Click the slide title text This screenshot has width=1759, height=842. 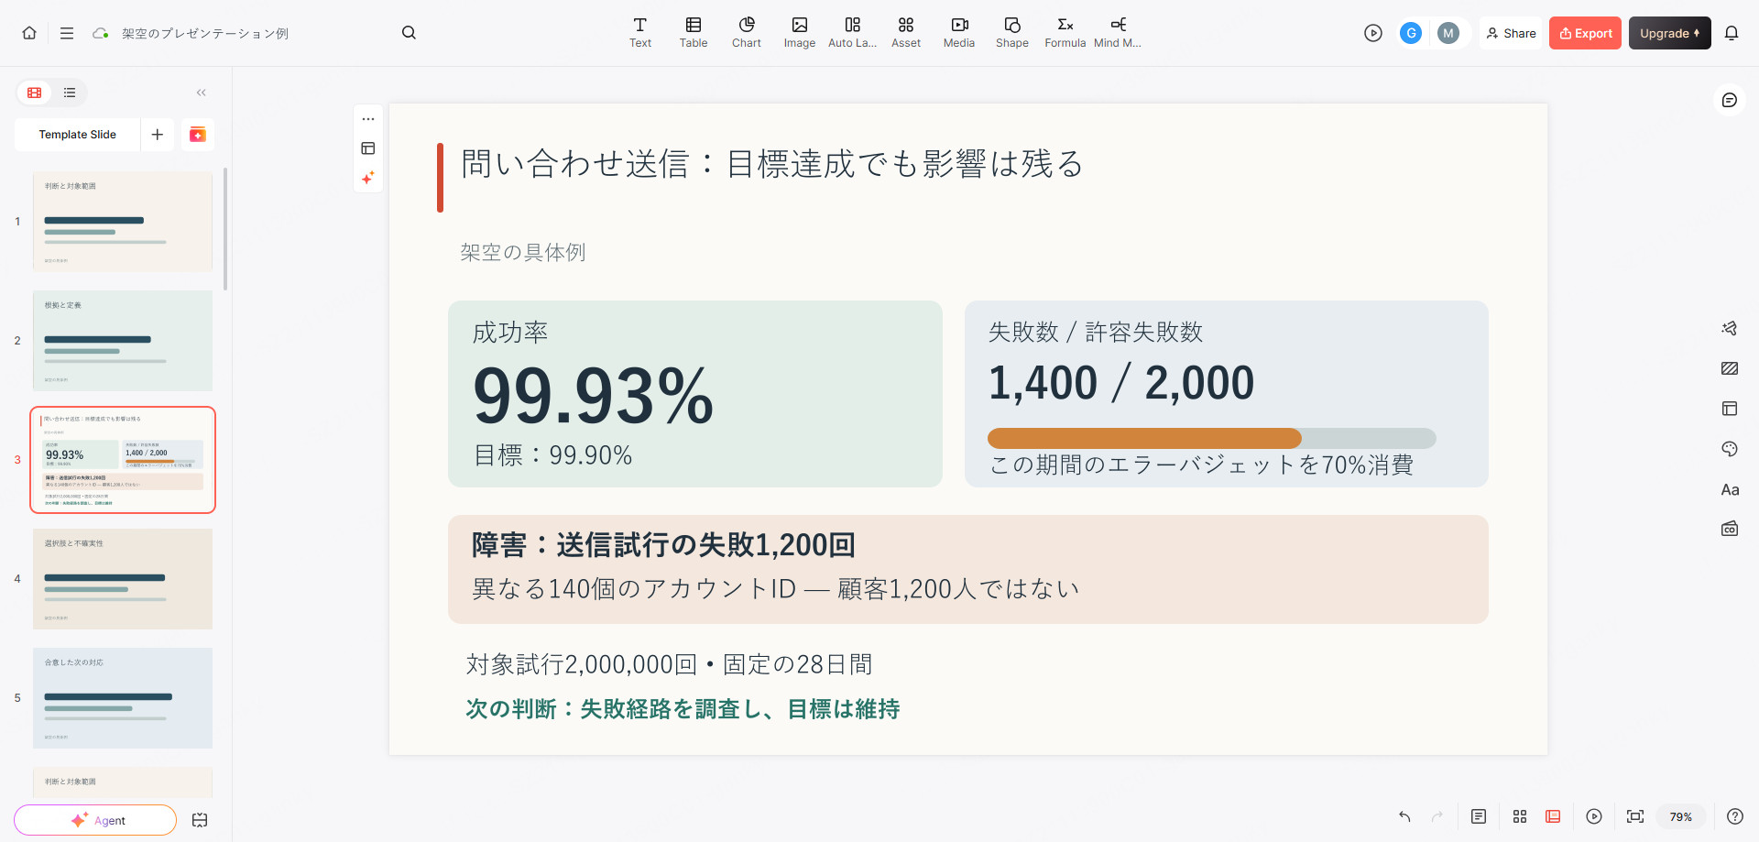[x=772, y=164]
